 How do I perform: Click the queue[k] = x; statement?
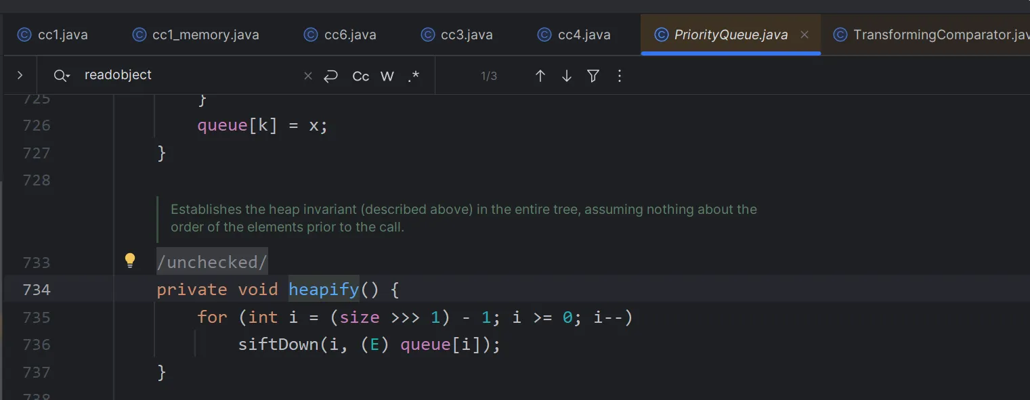coord(262,125)
